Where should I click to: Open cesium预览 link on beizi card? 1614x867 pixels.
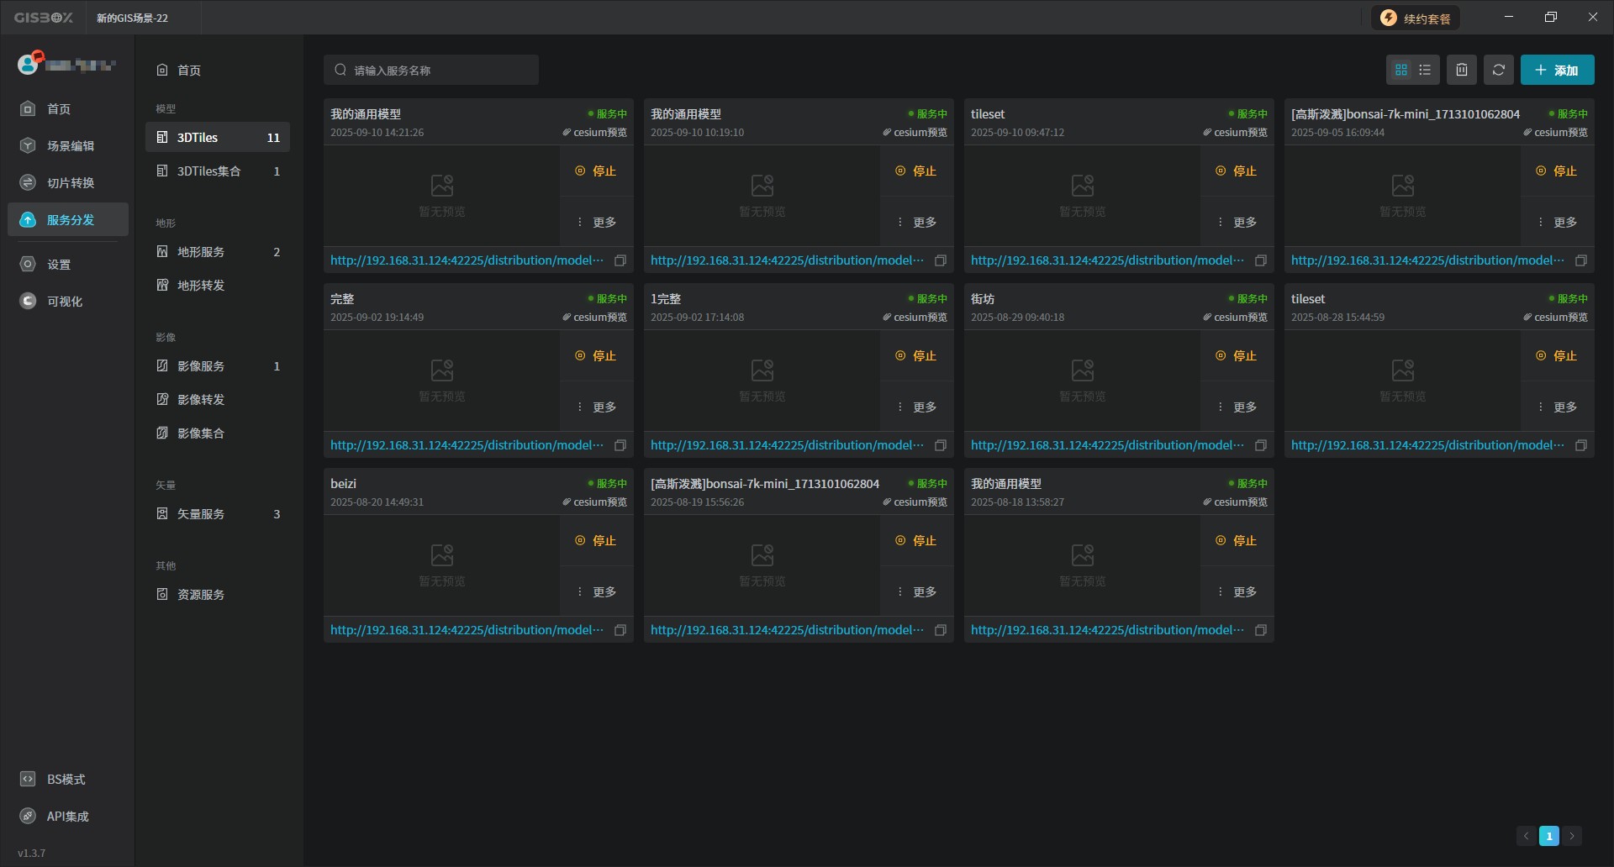coord(595,502)
